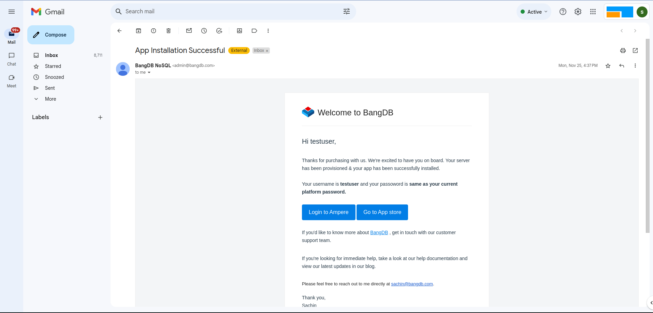Open message More menu beside reply
This screenshot has height=313, width=653.
click(635, 66)
